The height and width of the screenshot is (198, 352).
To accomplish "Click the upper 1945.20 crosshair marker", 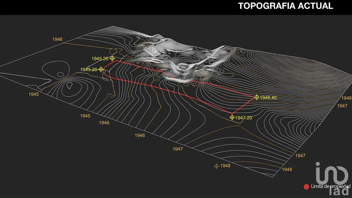I will pyautogui.click(x=112, y=58).
